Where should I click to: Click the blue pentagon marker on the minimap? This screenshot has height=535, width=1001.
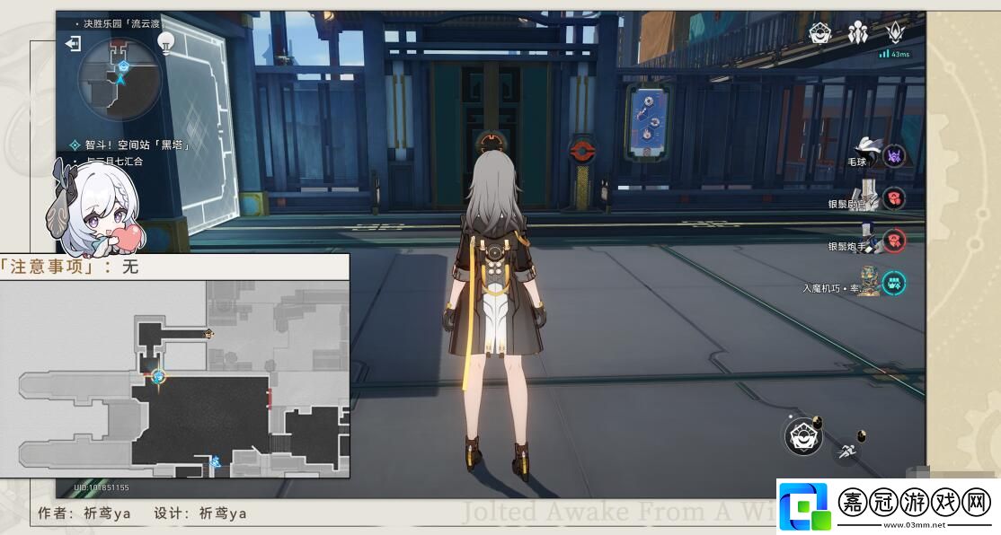click(123, 66)
